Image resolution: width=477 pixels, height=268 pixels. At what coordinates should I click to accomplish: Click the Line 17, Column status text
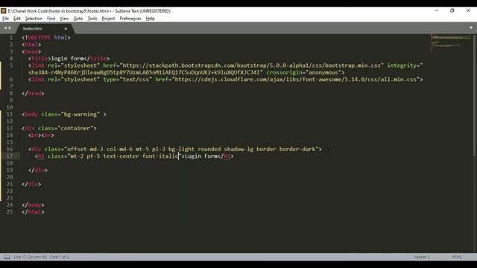(41, 257)
